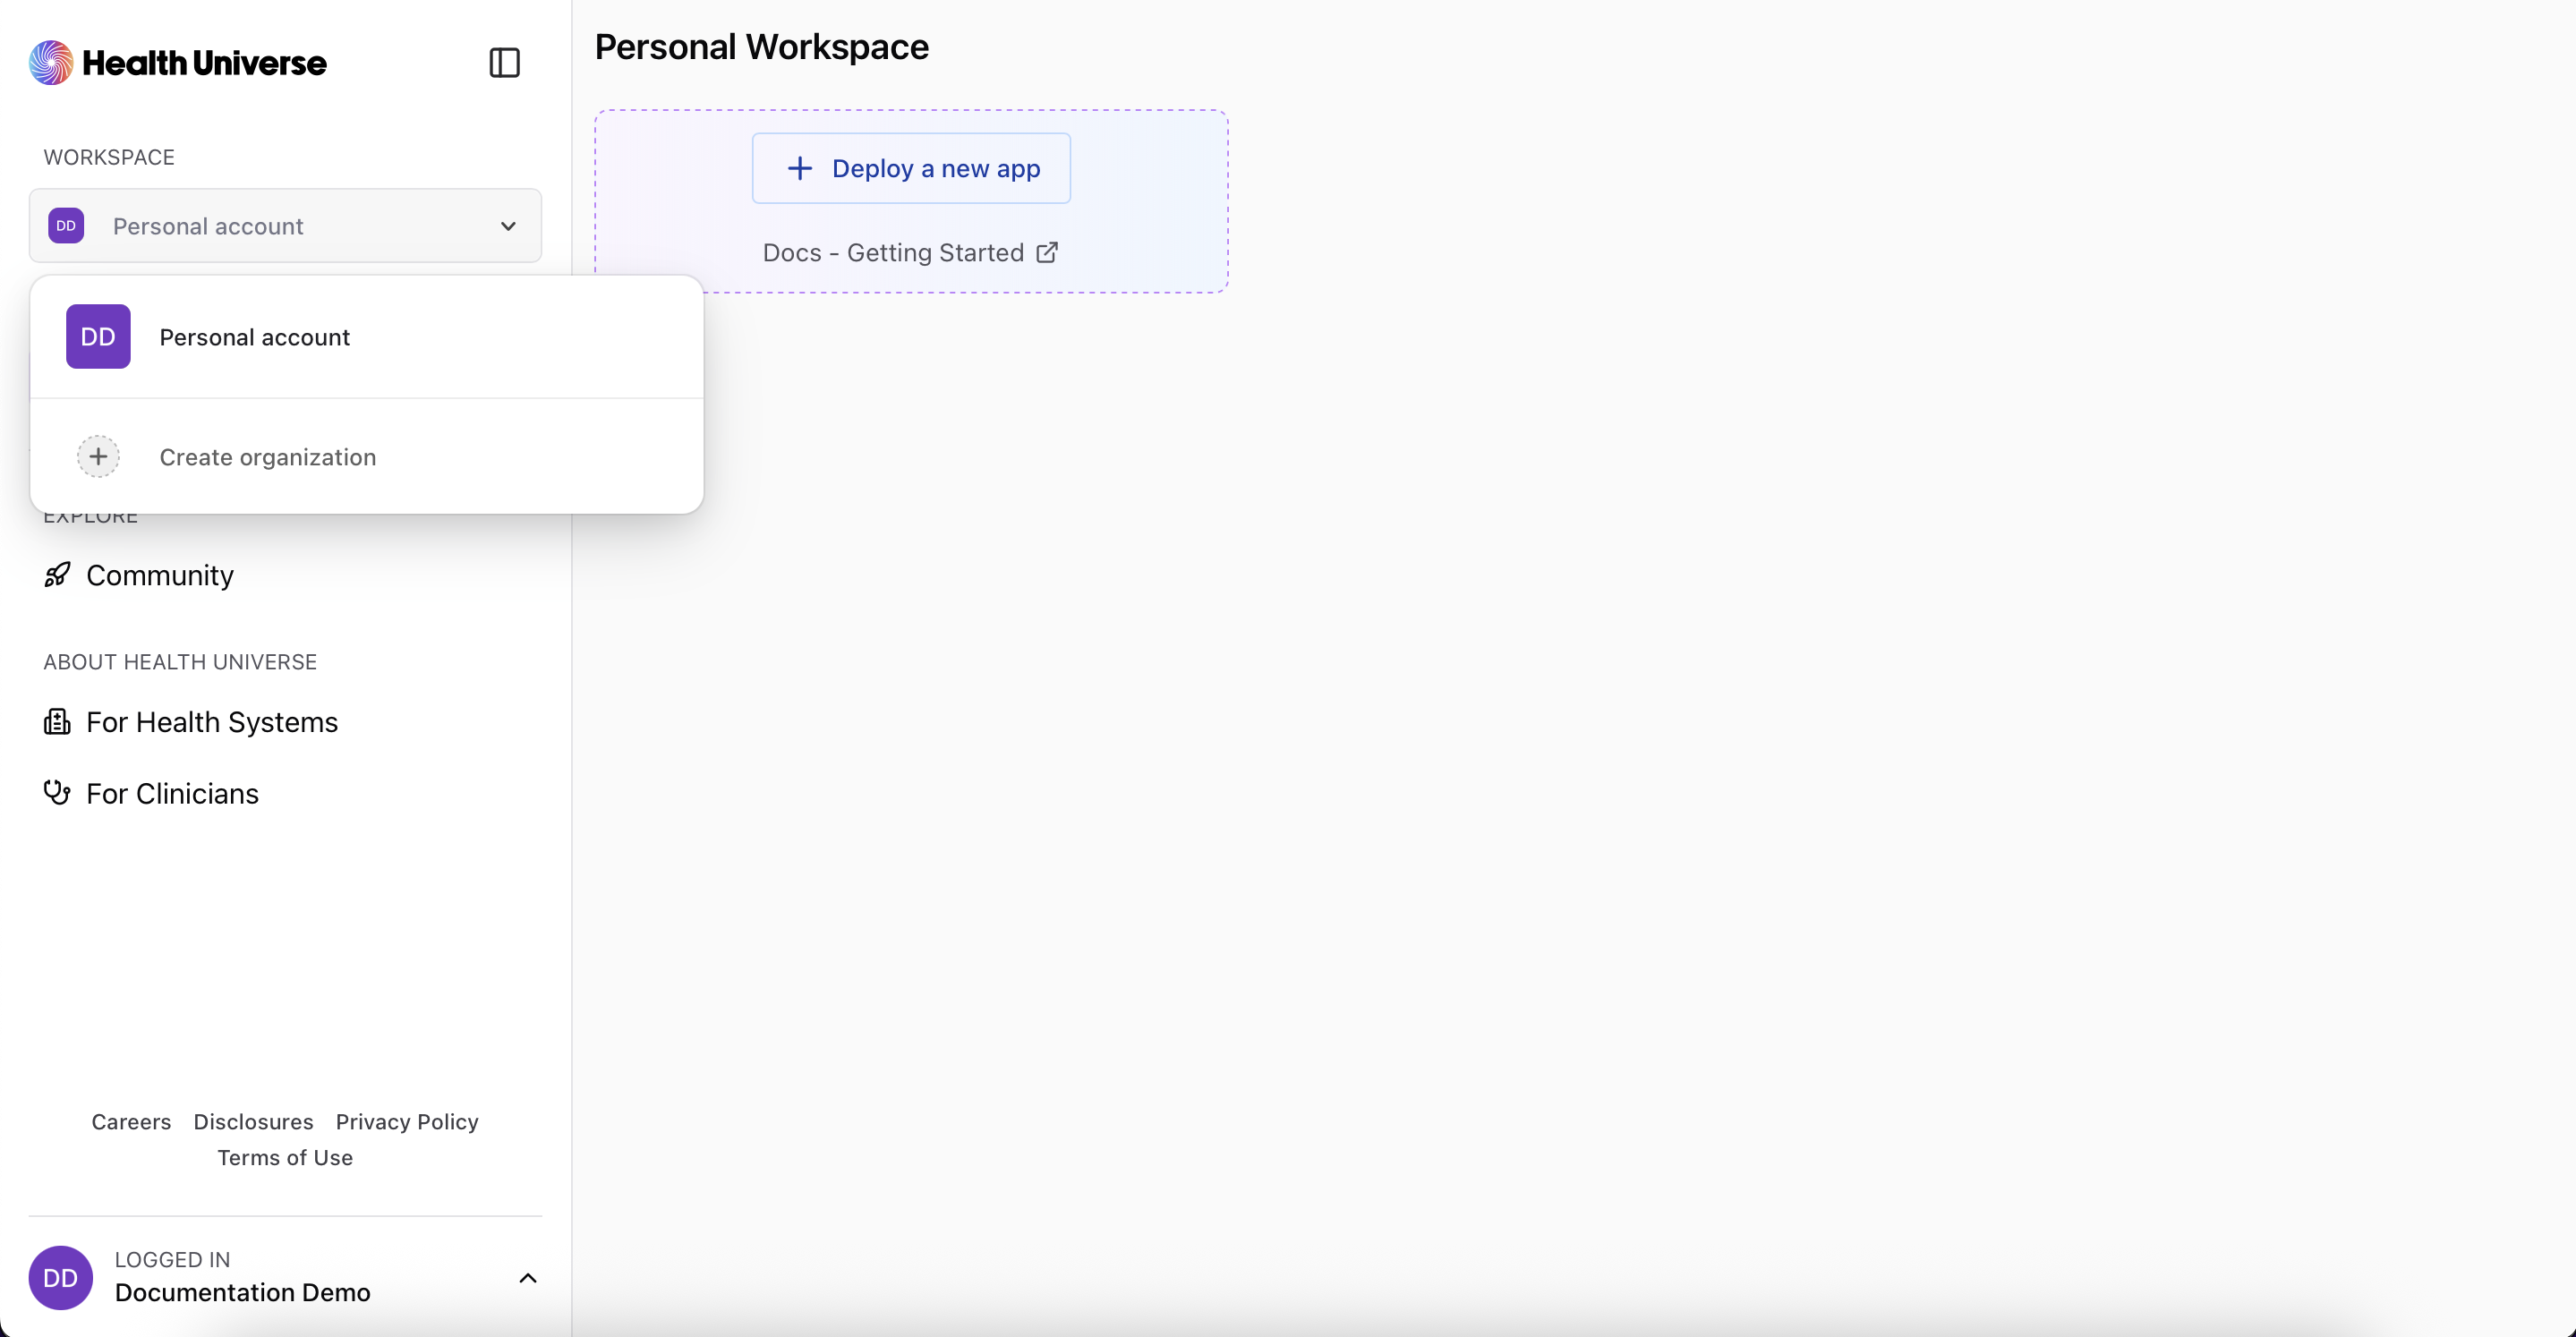
Task: Expand the logged-in user menu chevron
Action: 528,1278
